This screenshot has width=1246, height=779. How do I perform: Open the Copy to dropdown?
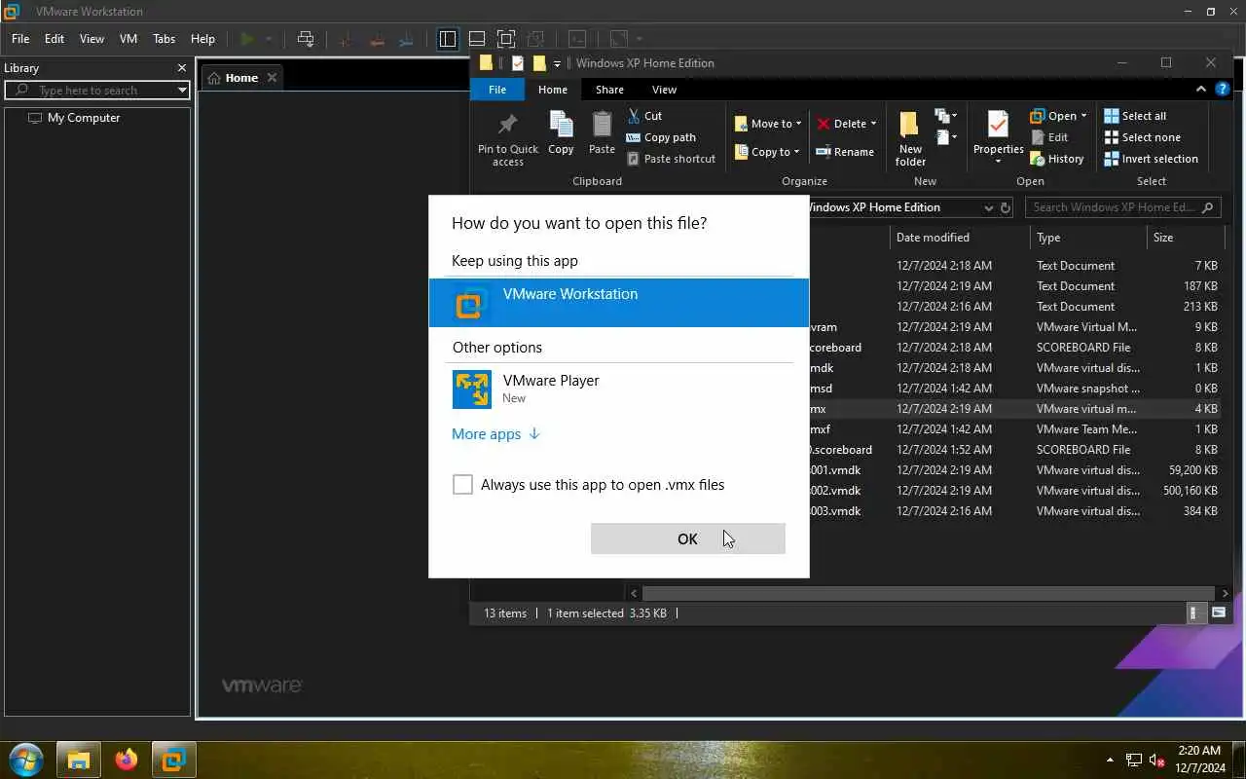pyautogui.click(x=767, y=152)
